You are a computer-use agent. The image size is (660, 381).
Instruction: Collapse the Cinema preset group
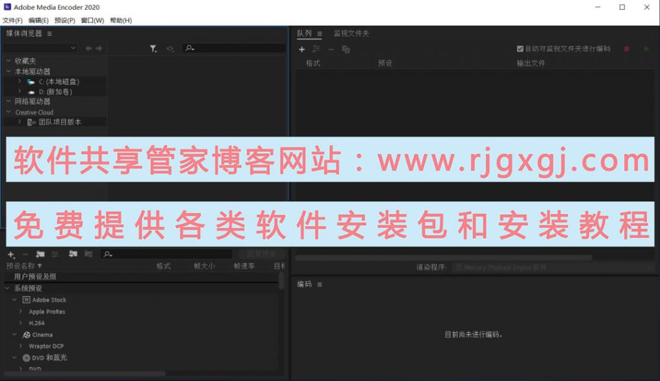point(14,335)
